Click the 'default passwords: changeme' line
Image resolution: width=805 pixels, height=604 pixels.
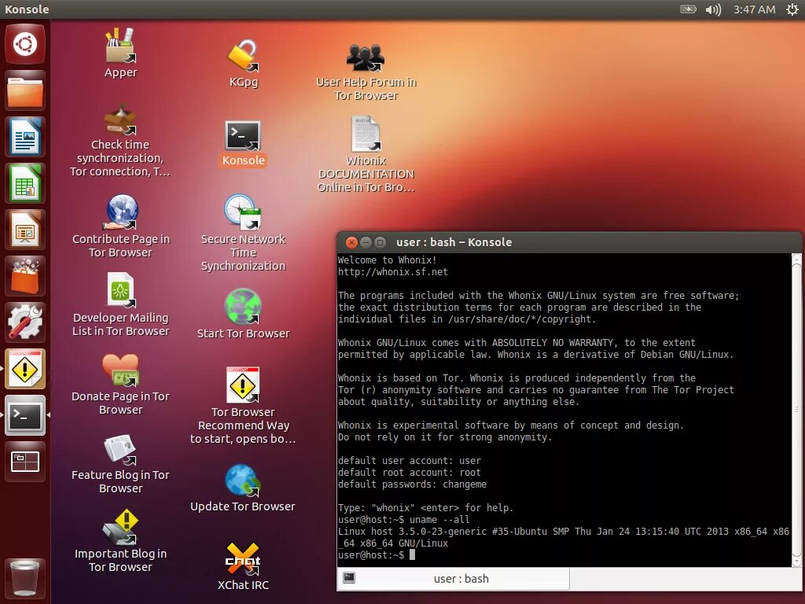coord(412,484)
